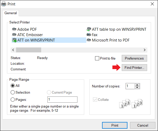Screen dimensions: 158x131
Task: Click the Pages range input field
Action: [x=62, y=100]
